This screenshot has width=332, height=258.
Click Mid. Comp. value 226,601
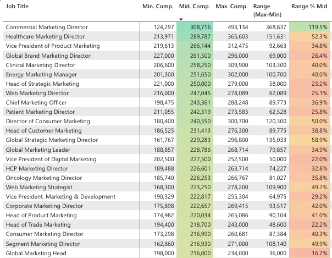pos(200,168)
